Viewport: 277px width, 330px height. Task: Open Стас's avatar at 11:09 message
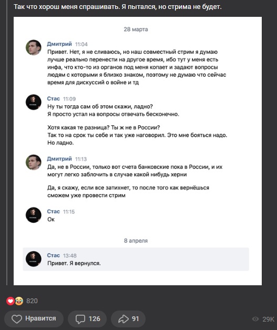34,102
